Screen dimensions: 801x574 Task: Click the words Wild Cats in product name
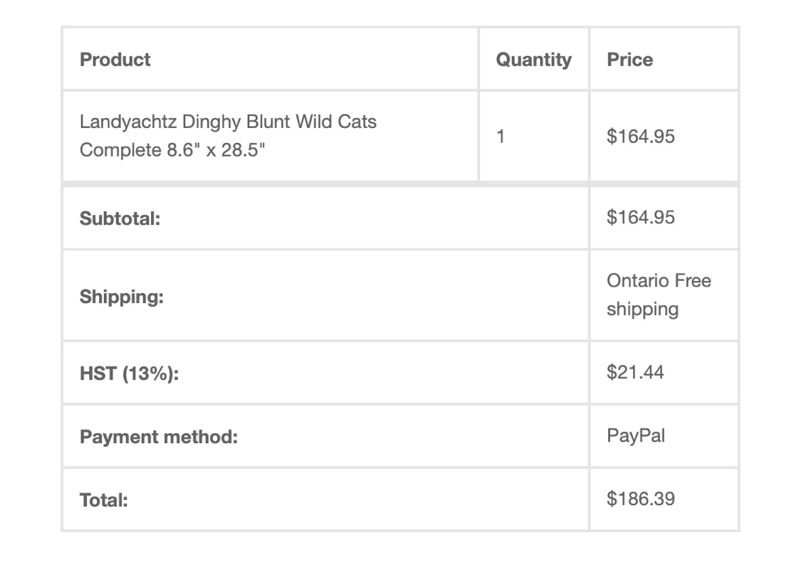[x=336, y=122]
